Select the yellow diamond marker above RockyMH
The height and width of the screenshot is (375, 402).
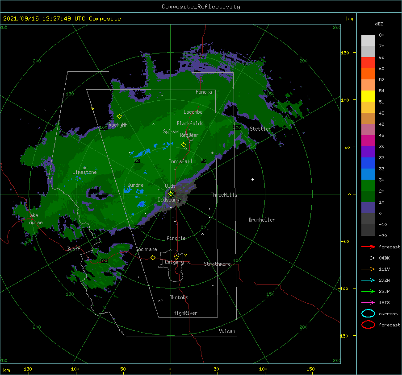pos(119,116)
